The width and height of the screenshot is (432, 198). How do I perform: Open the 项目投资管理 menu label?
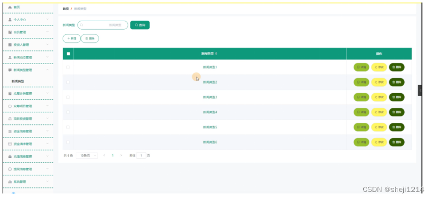click(x=23, y=119)
